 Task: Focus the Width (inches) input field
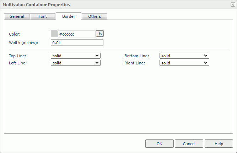(x=77, y=43)
